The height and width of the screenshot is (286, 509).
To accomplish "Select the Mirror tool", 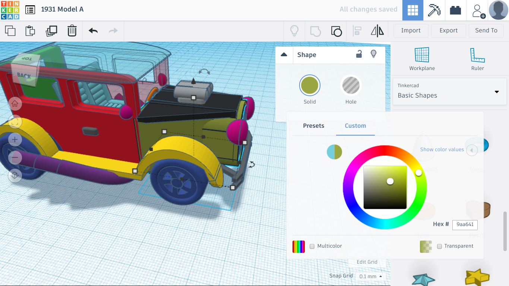I will (377, 31).
